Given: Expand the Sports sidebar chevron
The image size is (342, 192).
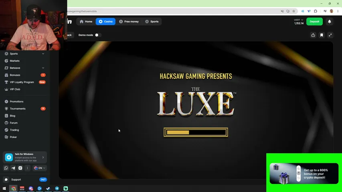Looking at the screenshot, I should tap(43, 54).
